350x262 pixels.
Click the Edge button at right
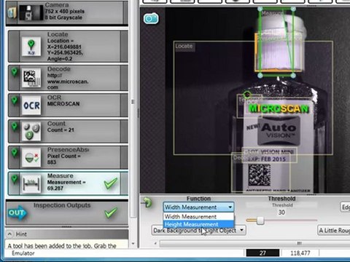[x=345, y=207]
